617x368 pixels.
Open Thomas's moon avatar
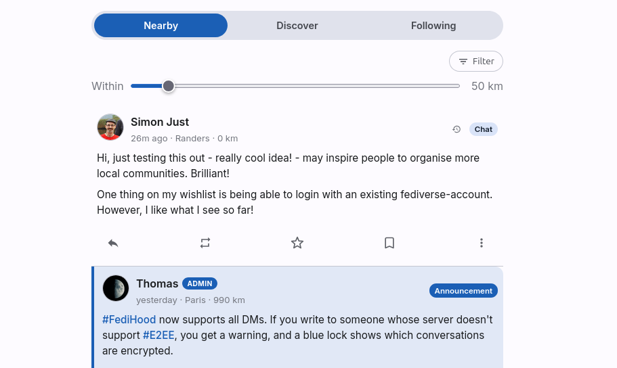[x=116, y=288]
